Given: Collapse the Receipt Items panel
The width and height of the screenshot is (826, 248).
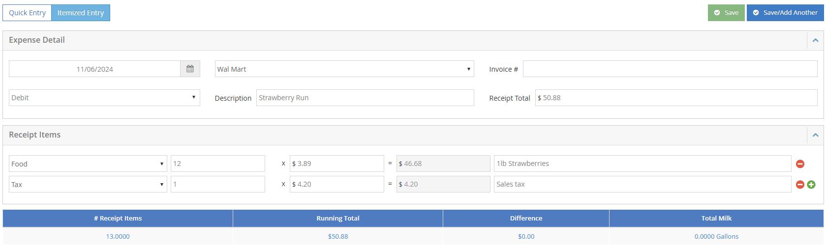Looking at the screenshot, I should point(815,135).
